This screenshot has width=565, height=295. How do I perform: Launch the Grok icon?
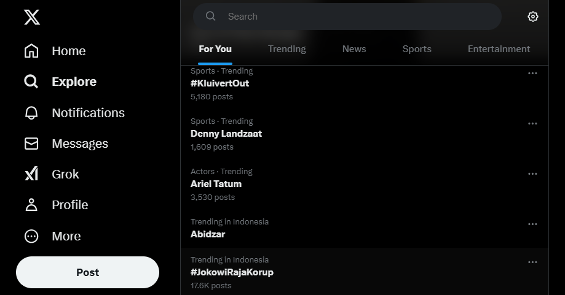[x=31, y=174]
